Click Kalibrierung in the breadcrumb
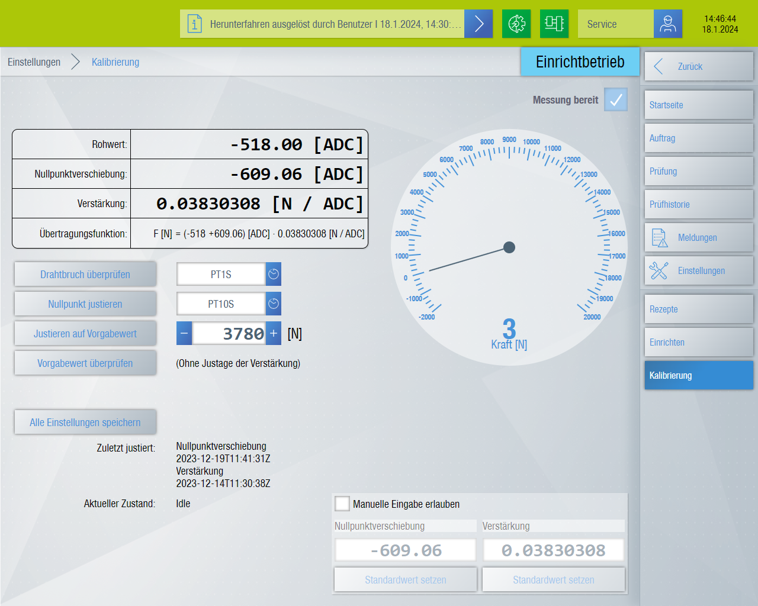Viewport: 758px width, 606px height. click(115, 62)
